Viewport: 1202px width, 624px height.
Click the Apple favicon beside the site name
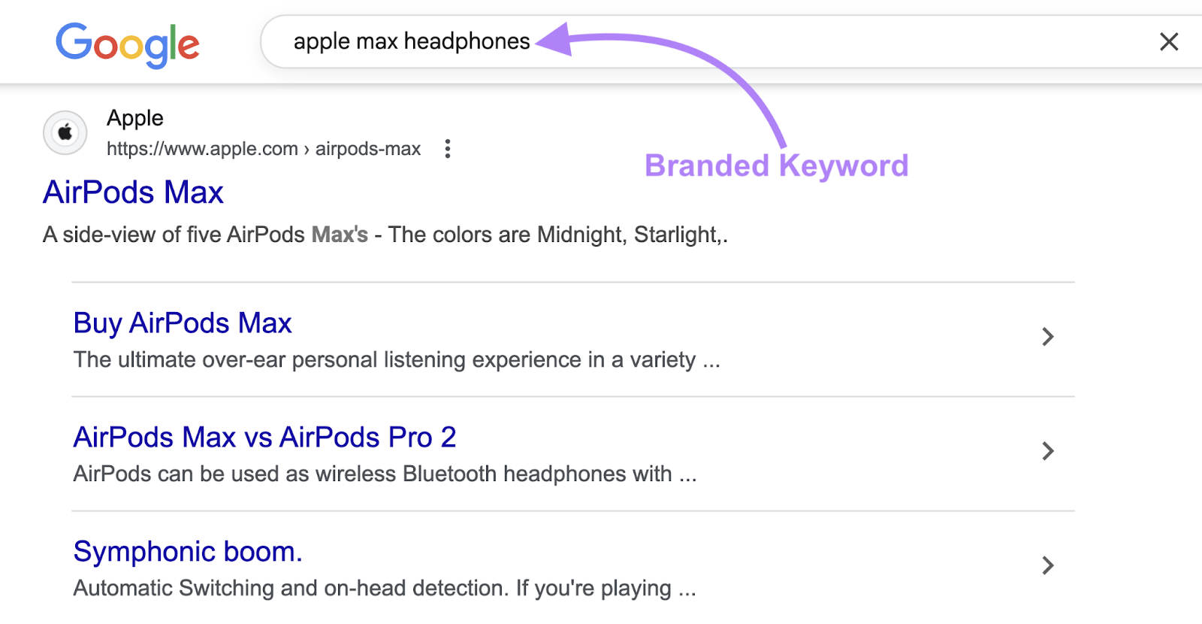pyautogui.click(x=65, y=132)
